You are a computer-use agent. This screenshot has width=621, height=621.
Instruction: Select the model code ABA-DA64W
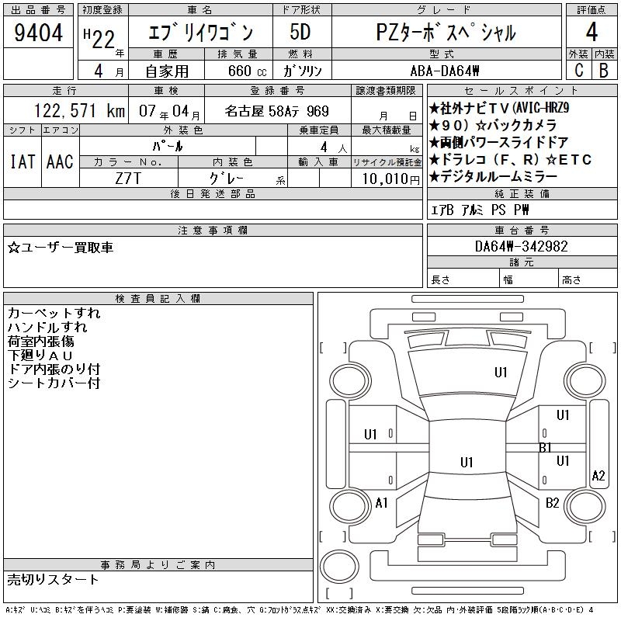pos(445,71)
